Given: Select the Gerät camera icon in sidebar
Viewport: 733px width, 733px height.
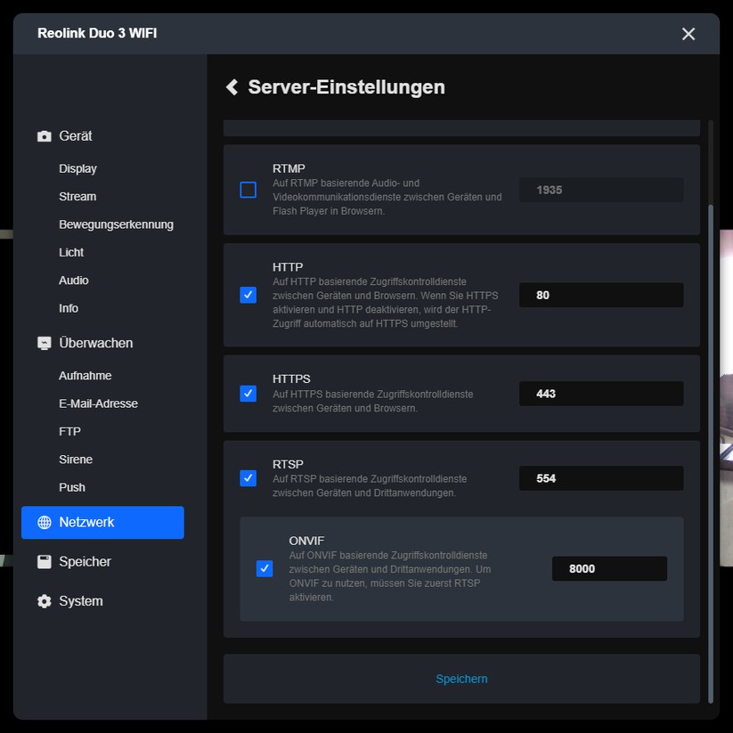Looking at the screenshot, I should [44, 135].
